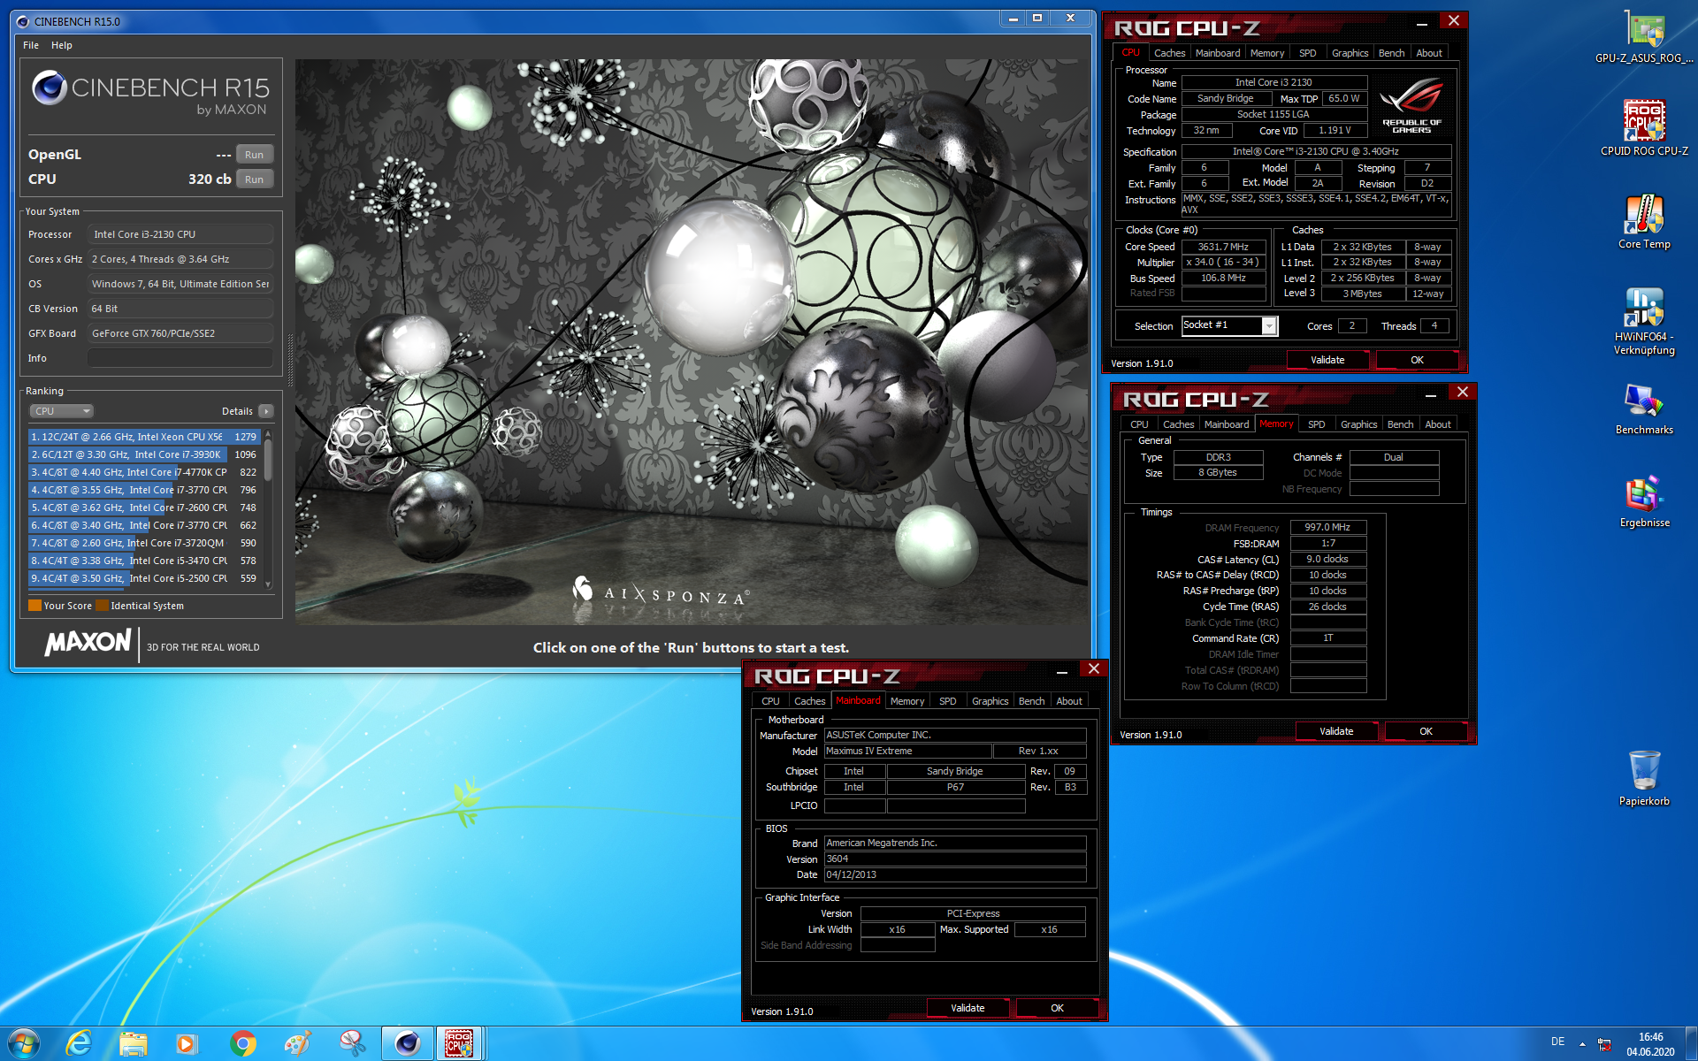
Task: Launch Google Chrome from the taskbar
Action: (x=242, y=1043)
